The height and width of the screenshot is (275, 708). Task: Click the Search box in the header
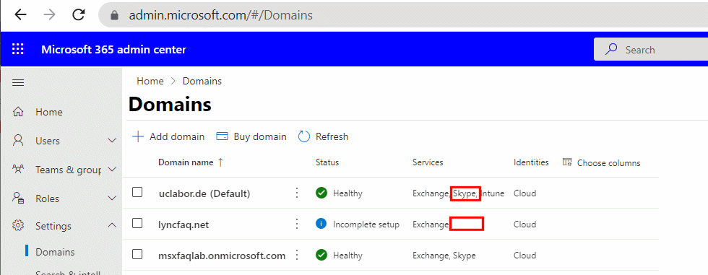click(651, 49)
